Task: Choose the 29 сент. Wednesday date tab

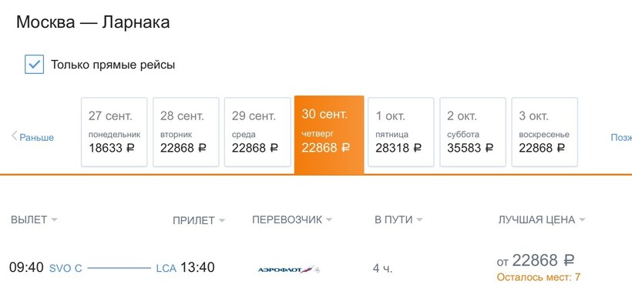Action: pos(257,132)
